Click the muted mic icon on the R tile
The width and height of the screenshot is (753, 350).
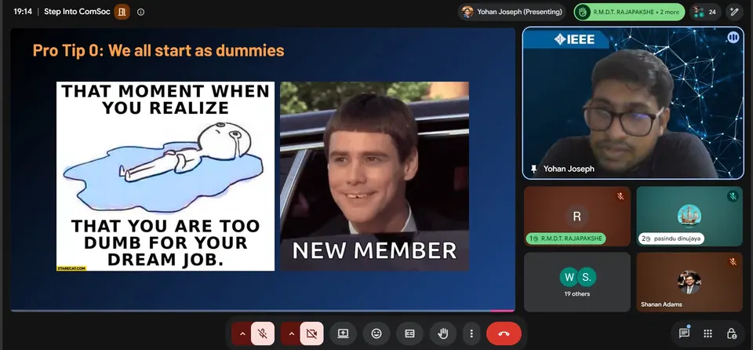(620, 196)
